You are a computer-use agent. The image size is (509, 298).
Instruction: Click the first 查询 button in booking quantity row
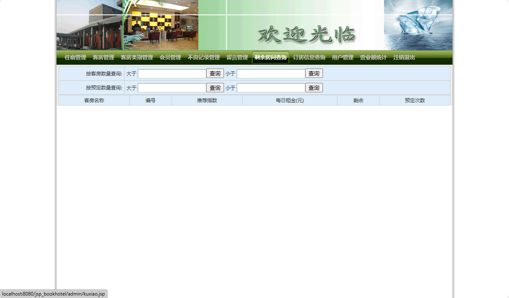coord(215,87)
